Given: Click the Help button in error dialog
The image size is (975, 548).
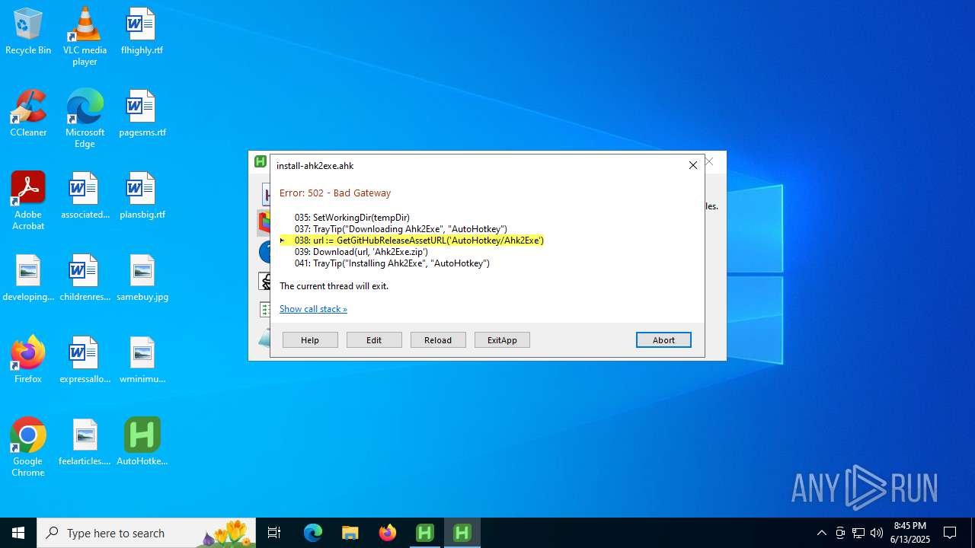Looking at the screenshot, I should coord(310,340).
